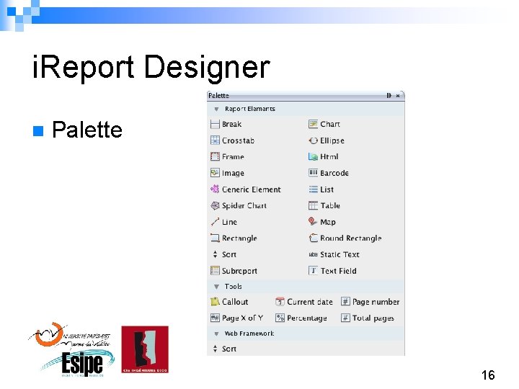
Task: Select the Line tool icon
Action: click(x=215, y=222)
